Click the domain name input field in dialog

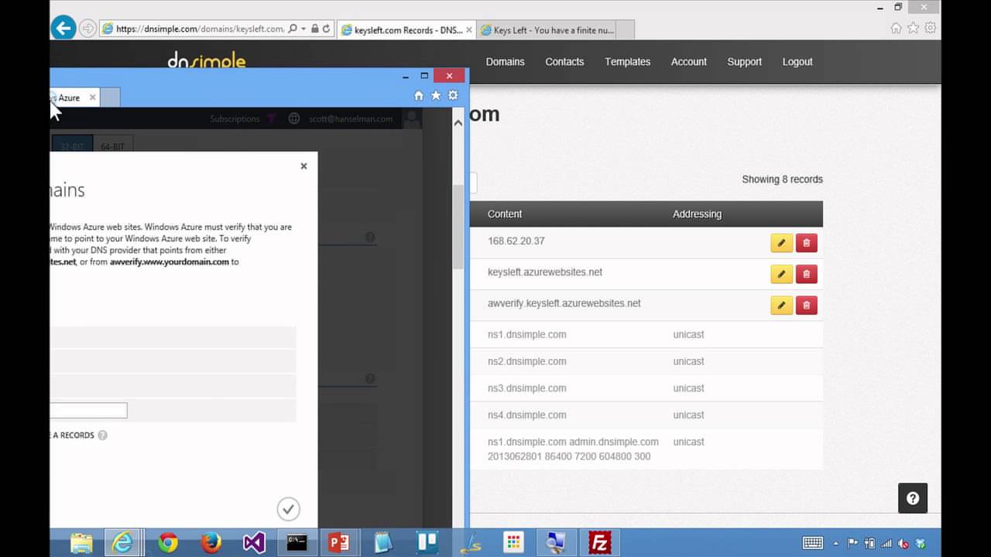[88, 411]
